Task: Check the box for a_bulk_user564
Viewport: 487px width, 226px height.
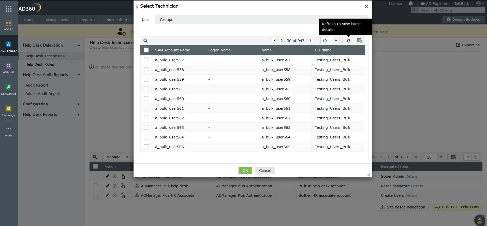Action: pyautogui.click(x=146, y=137)
